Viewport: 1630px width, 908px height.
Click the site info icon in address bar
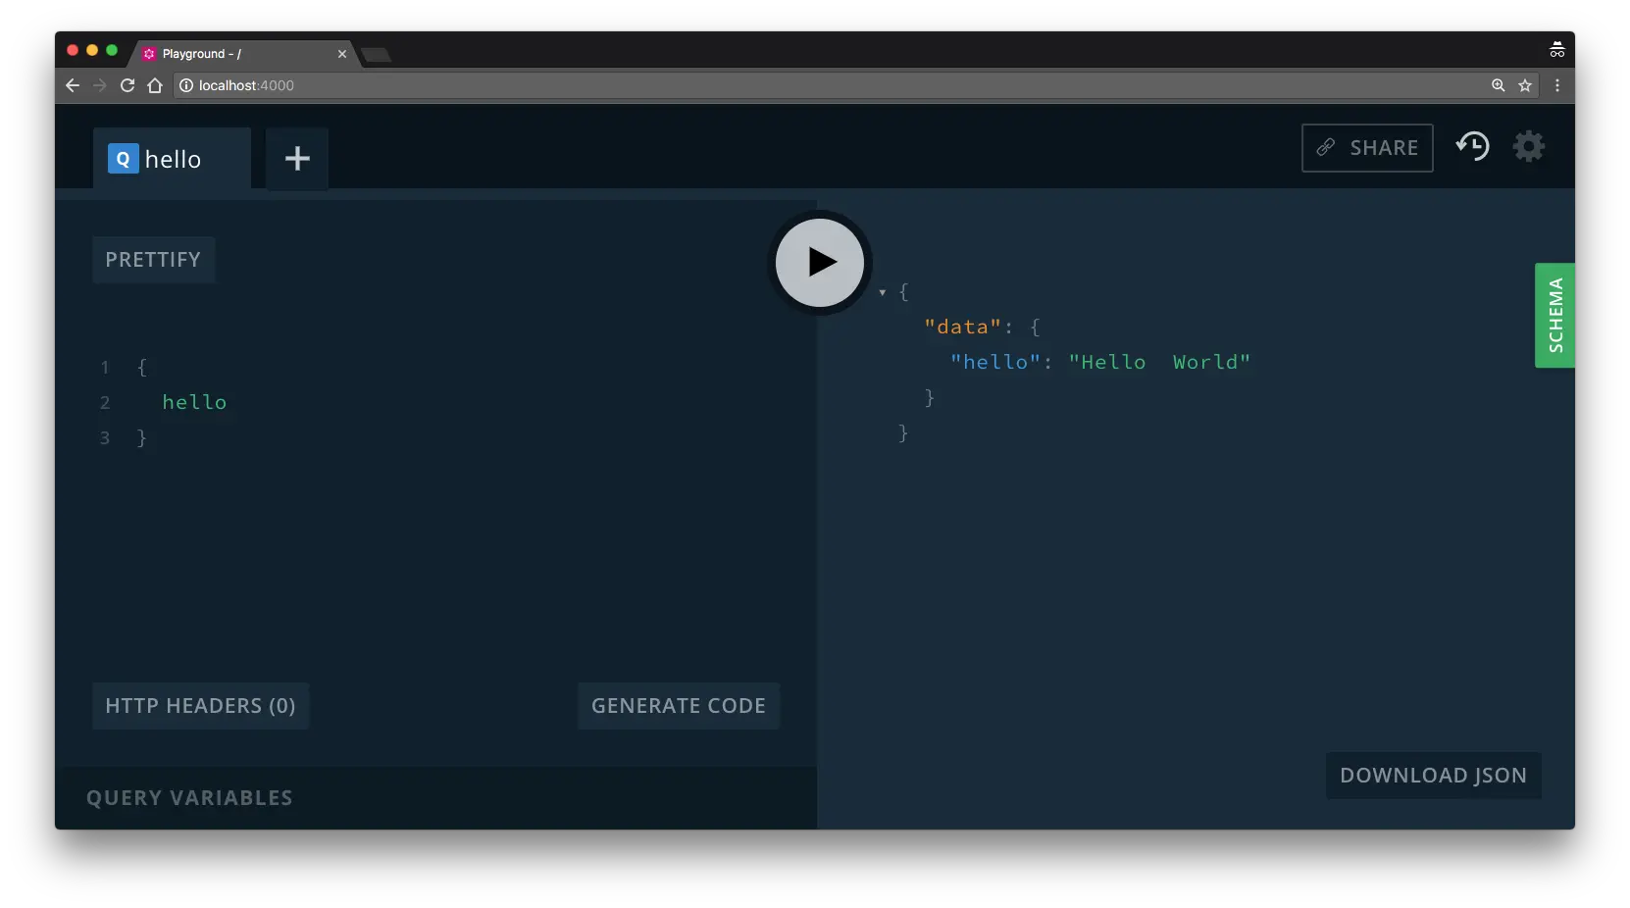coord(186,85)
